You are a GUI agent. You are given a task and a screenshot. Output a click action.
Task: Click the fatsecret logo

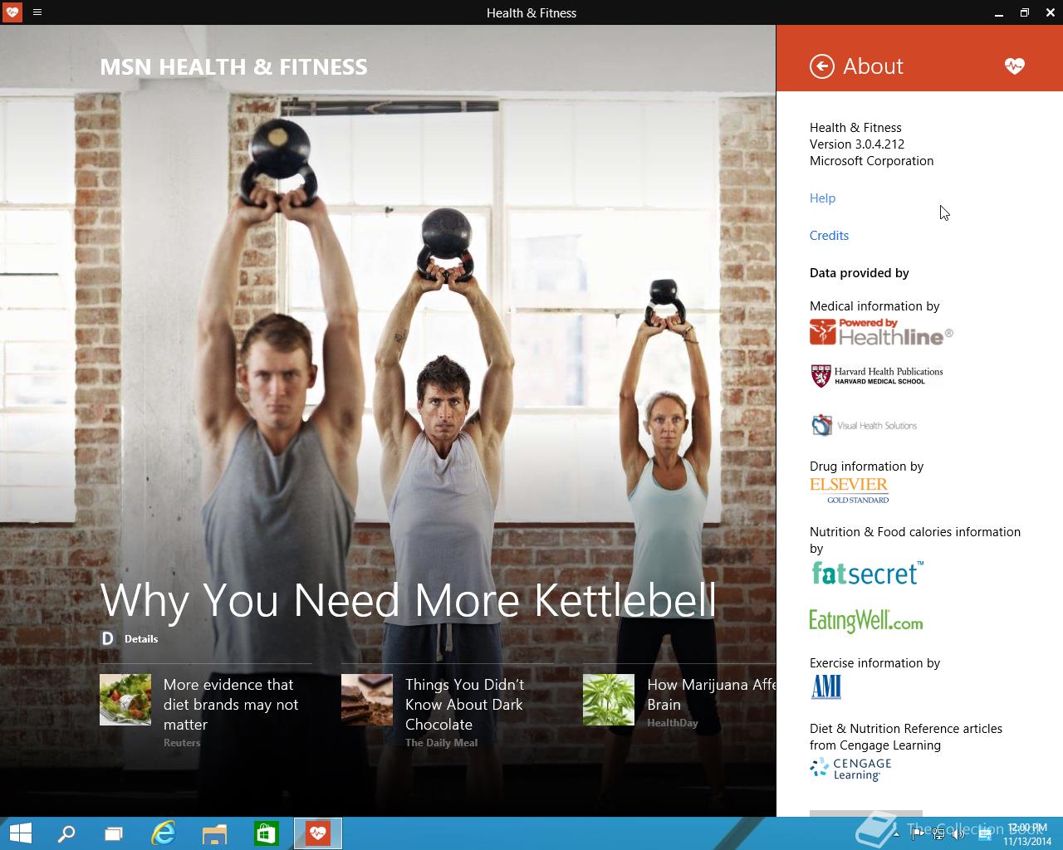pyautogui.click(x=866, y=573)
